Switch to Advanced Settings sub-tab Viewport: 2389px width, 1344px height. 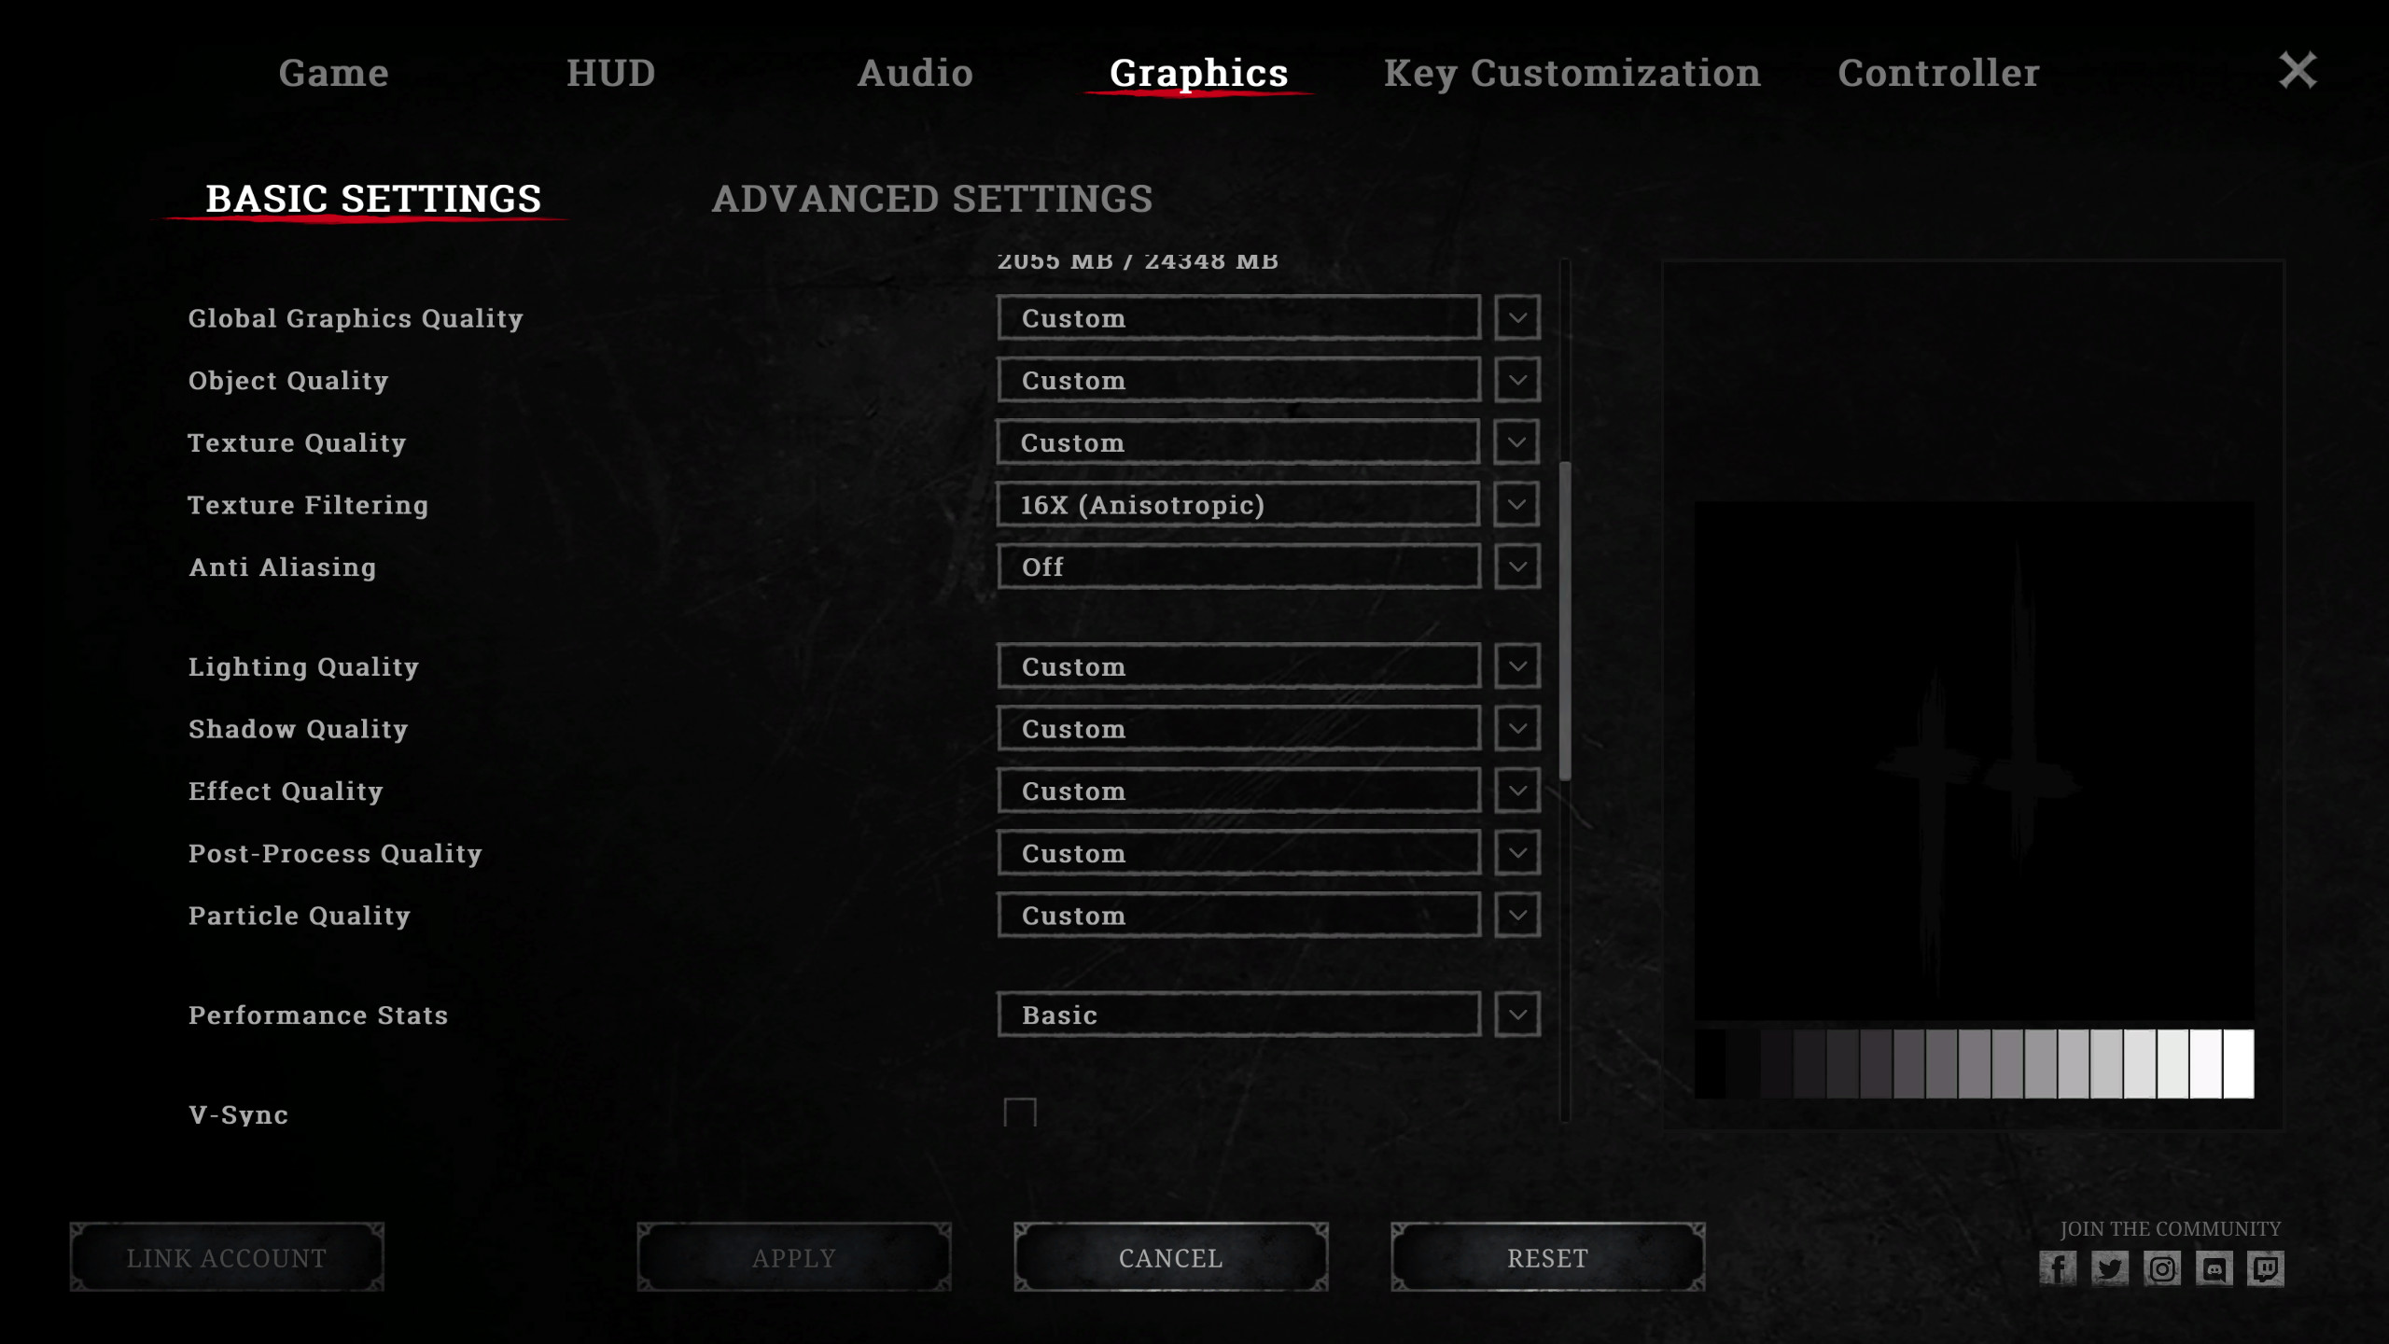[931, 199]
